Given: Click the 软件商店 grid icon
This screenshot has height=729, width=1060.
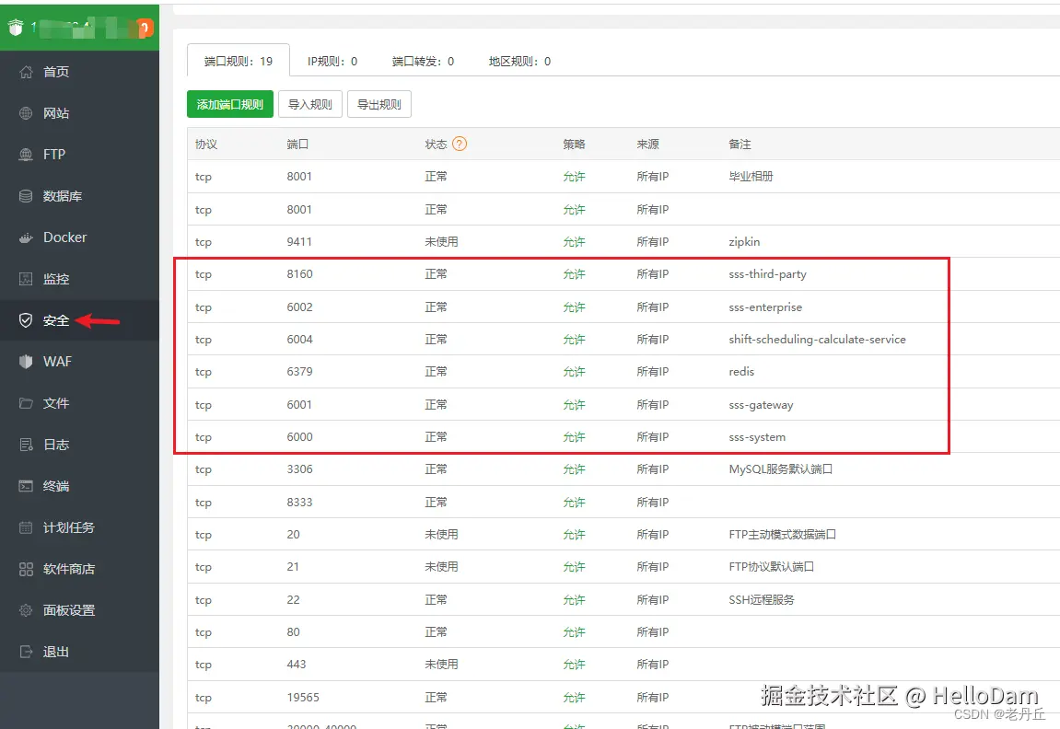Looking at the screenshot, I should coord(26,569).
